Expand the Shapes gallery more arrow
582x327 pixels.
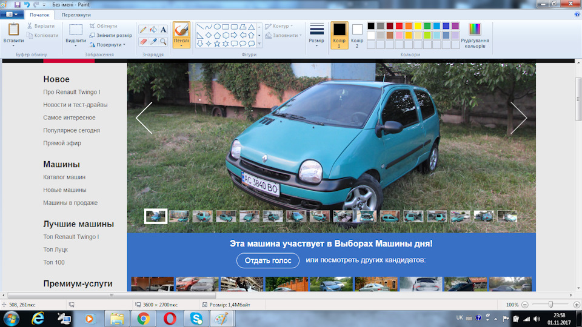click(x=259, y=44)
